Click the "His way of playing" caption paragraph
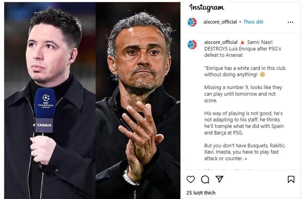302x199 pixels. [x=244, y=123]
